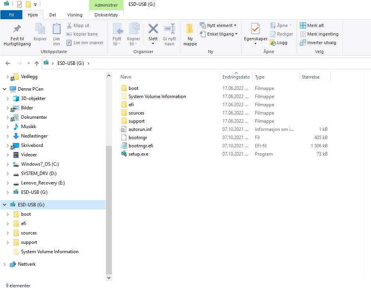The width and height of the screenshot is (371, 290).
Task: Select Nedlastinger in navigation pane
Action: pyautogui.click(x=34, y=136)
